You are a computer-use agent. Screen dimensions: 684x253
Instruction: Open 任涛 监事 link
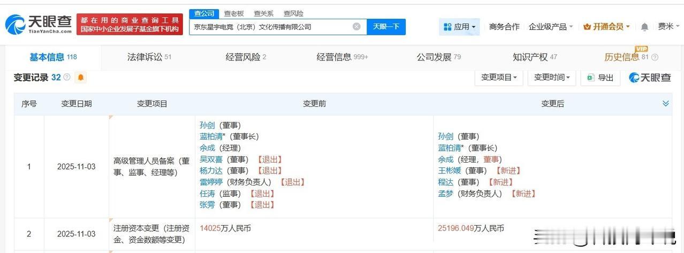[207, 194]
